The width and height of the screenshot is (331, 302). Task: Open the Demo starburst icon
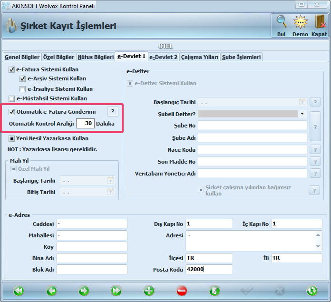[x=301, y=22]
